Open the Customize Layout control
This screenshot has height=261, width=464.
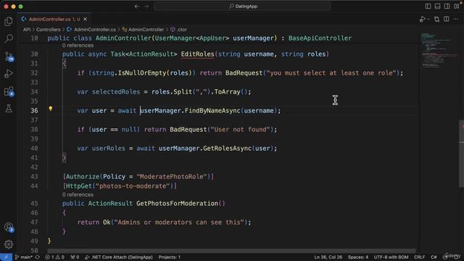[457, 7]
